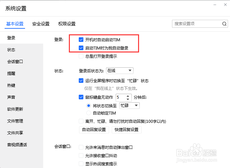Click the search magnifier icon
230x168 pixels.
(x=224, y=24)
